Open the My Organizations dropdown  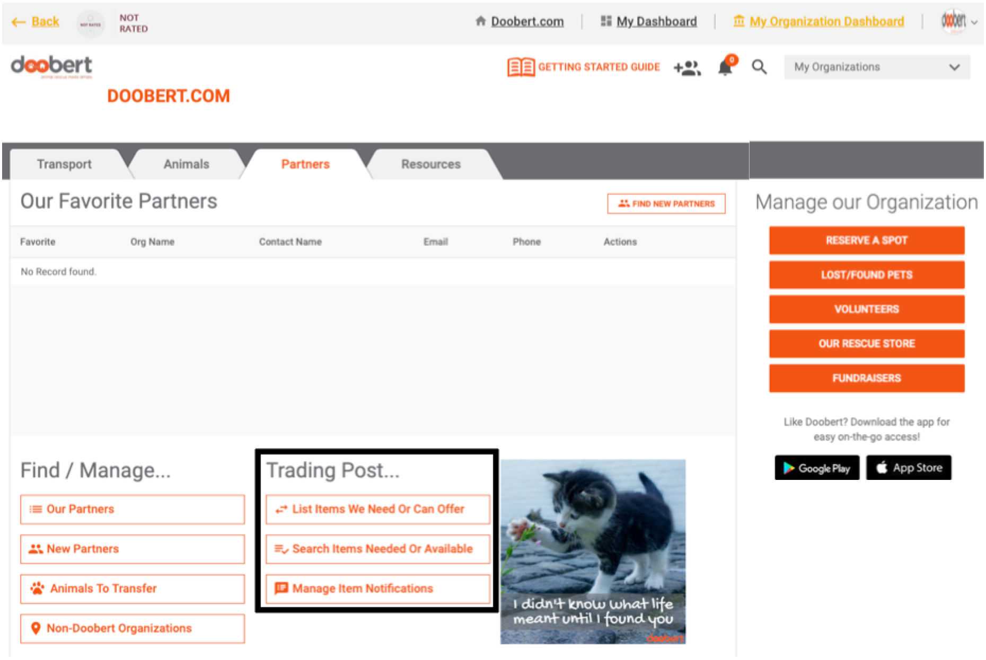[877, 67]
